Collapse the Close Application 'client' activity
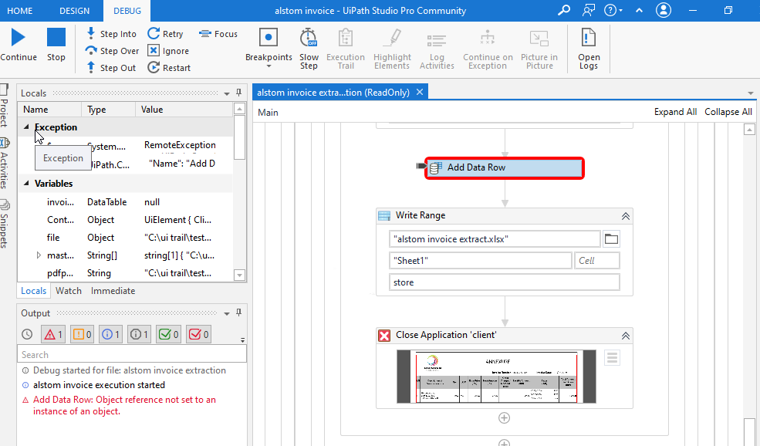Viewport: 760px width, 446px height. point(626,336)
